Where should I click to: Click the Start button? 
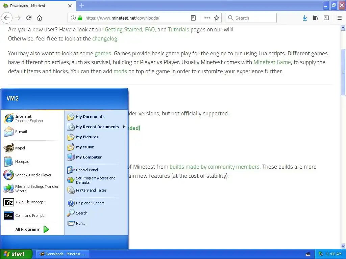coord(16,254)
